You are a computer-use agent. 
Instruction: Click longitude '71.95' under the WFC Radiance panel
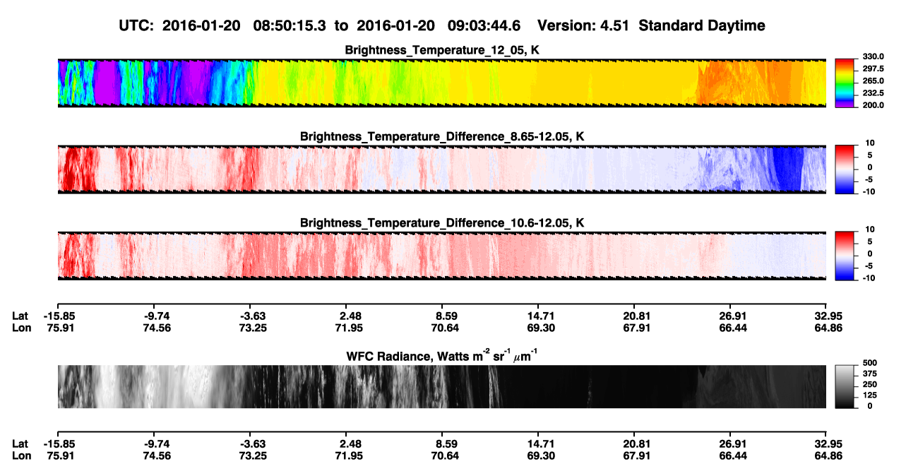[x=350, y=455]
